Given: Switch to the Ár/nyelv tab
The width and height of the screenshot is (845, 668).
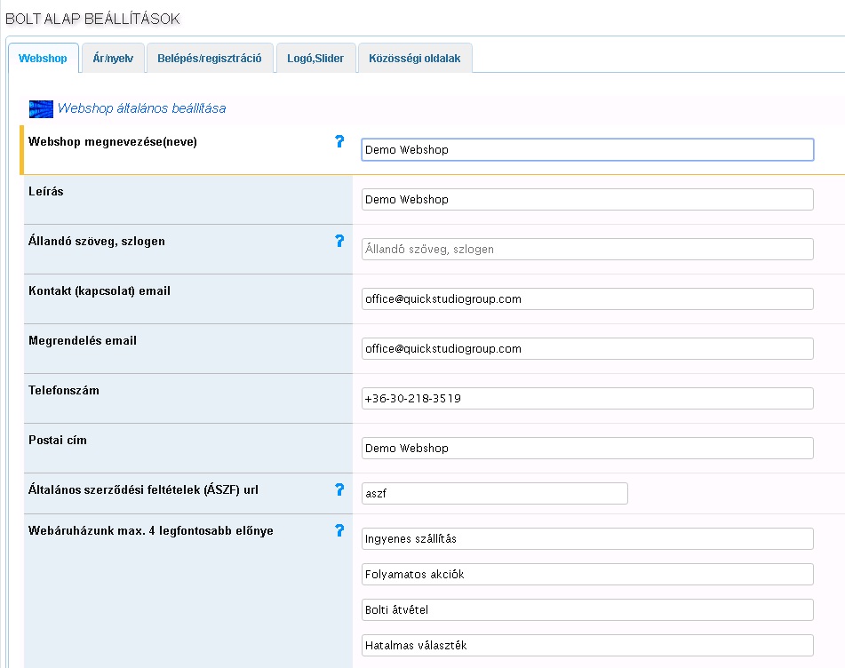Looking at the screenshot, I should click(113, 58).
